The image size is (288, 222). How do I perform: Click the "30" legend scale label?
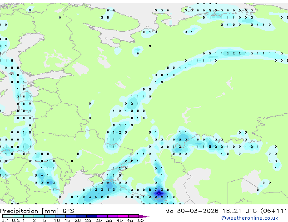(99, 220)
